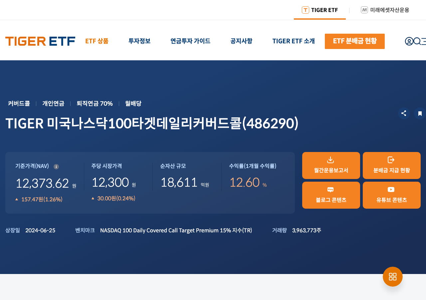Screen dimensions: 426x300
Task: Open the floating orange grid menu
Action: pos(393,277)
